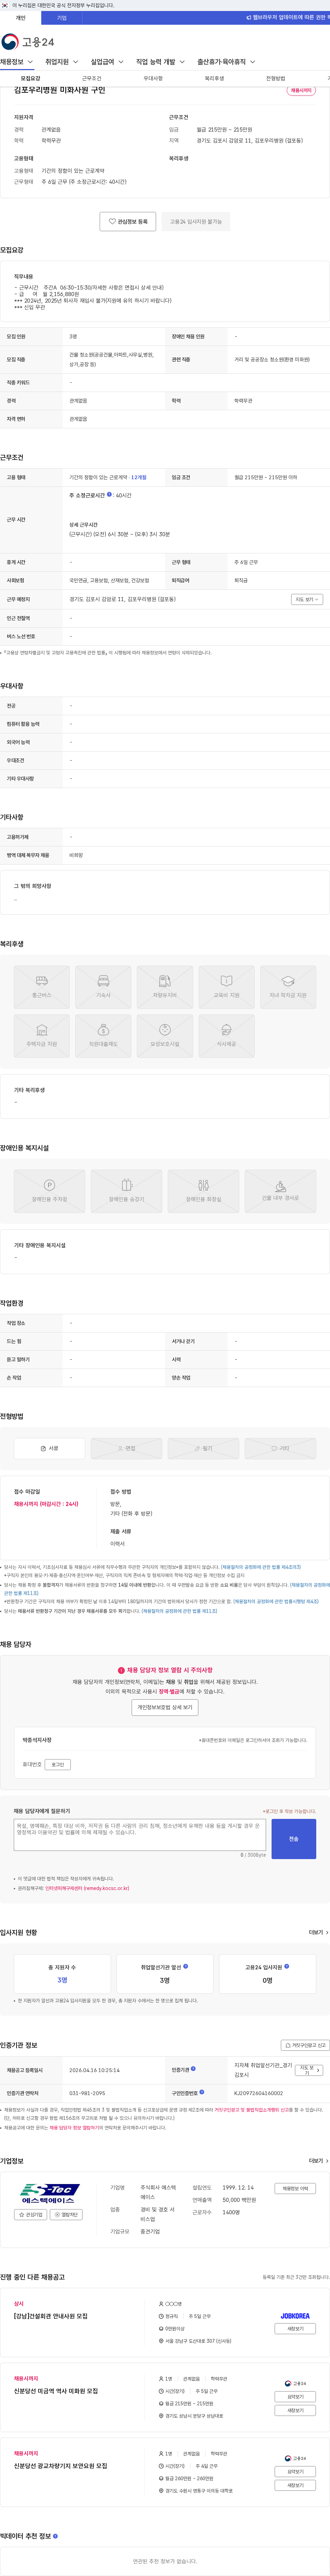This screenshot has width=330, height=2576.
Task: Select the 서류 screening method
Action: 49,1448
